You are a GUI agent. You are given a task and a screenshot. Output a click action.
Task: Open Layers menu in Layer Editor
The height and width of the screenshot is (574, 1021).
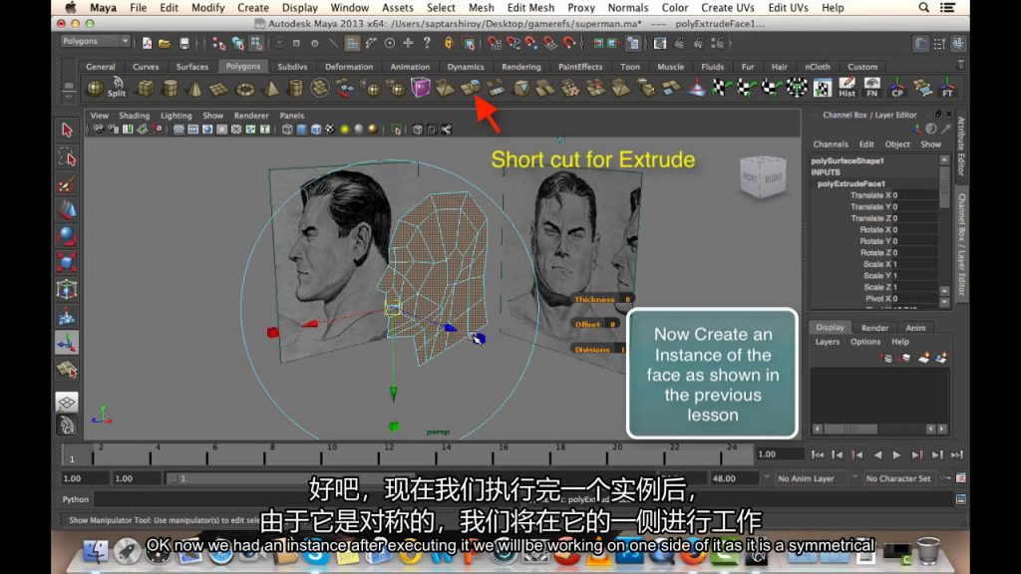(x=827, y=342)
